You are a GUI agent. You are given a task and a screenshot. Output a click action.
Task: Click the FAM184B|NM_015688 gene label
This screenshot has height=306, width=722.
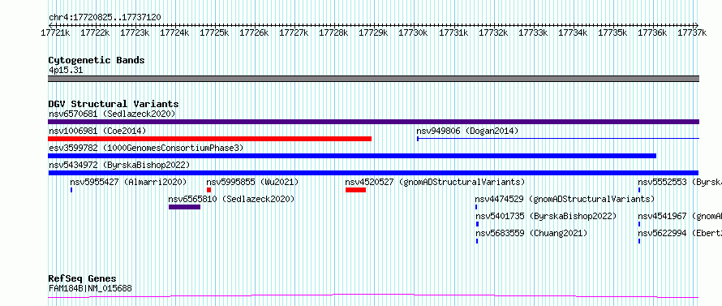[90, 288]
